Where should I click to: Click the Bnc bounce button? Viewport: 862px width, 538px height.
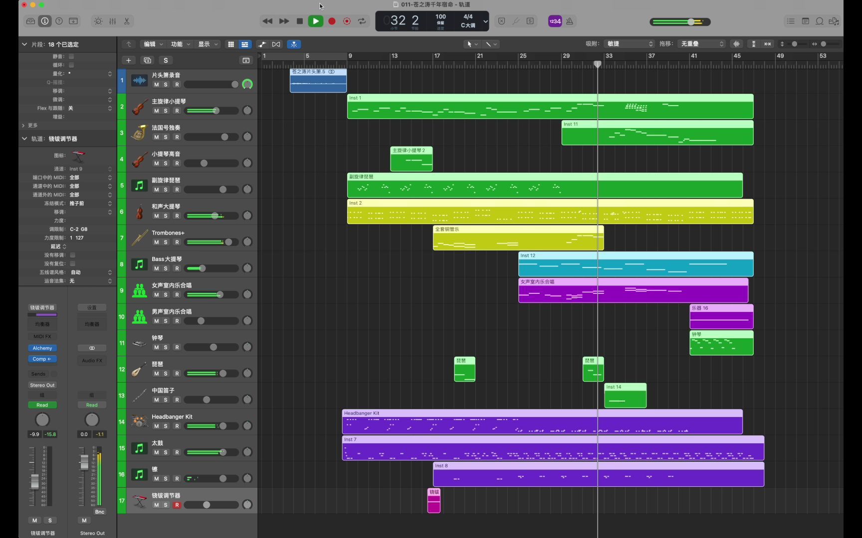pos(100,512)
